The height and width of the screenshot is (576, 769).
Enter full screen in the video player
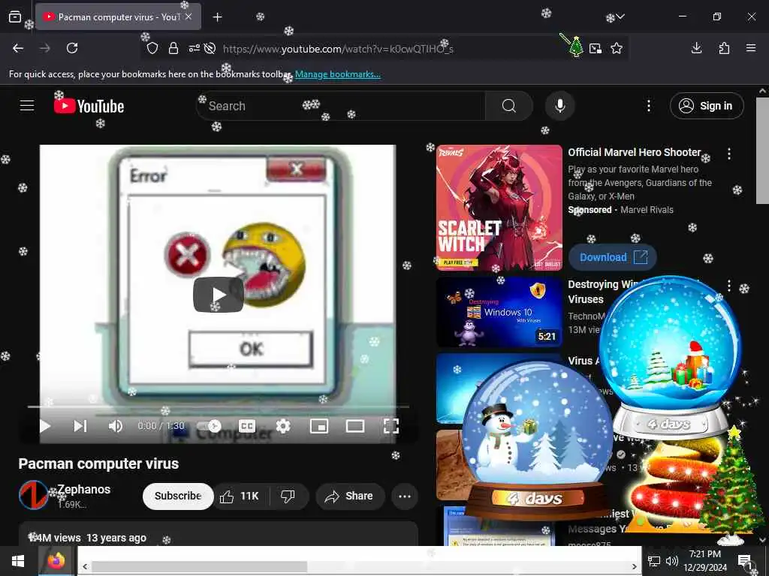point(391,426)
